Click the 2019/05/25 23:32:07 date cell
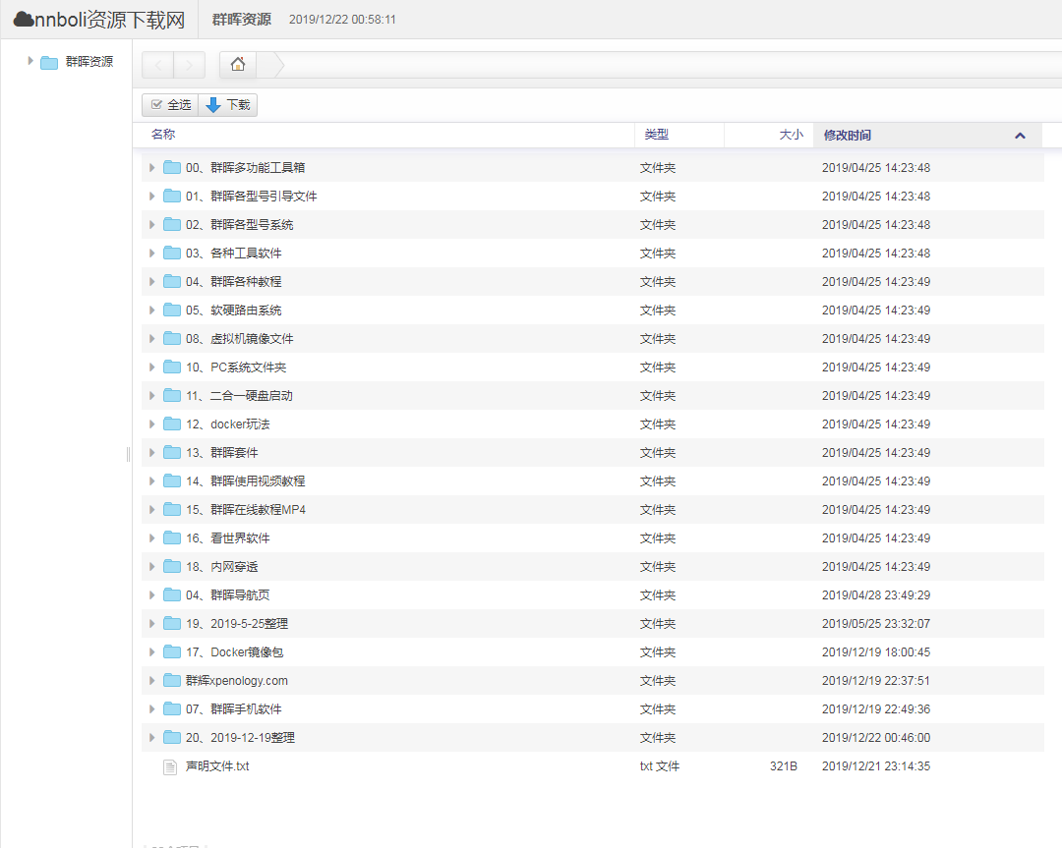Screen dimensions: 1062x848 (876, 623)
